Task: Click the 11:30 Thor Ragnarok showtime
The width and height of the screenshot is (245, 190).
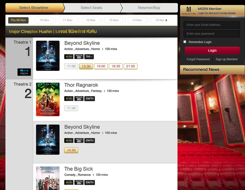Action: [x=71, y=108]
